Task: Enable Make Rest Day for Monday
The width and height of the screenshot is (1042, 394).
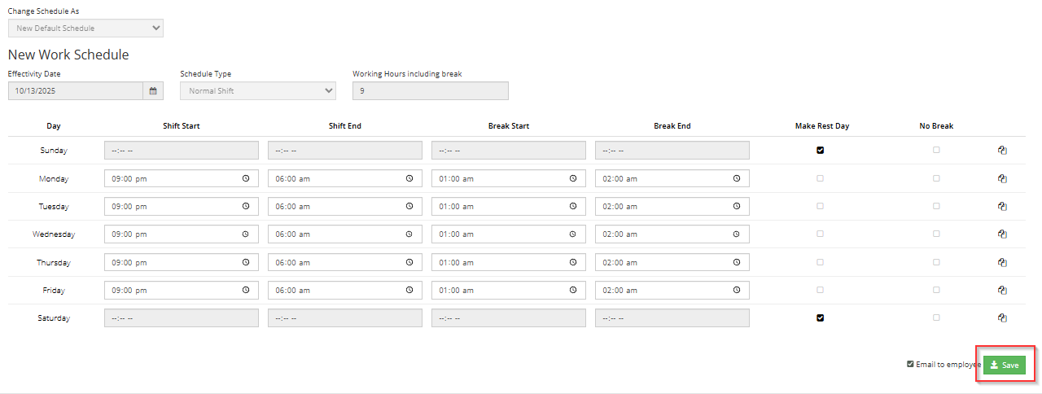Action: point(820,178)
